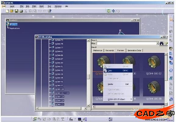The image size is (176, 122).
Task: Click the Product1 root node icon
Action: [8, 24]
